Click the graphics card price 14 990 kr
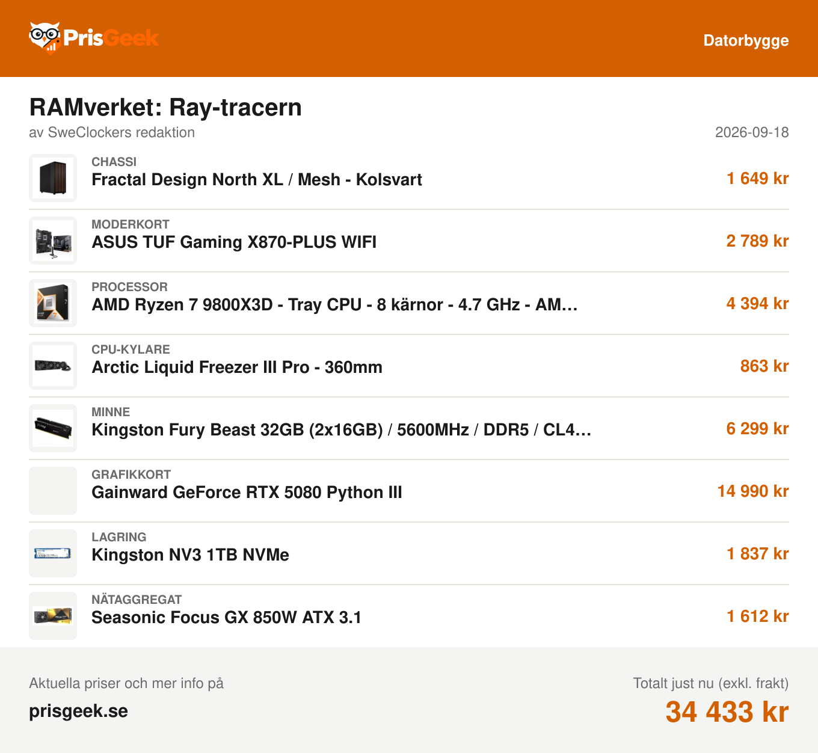This screenshot has height=753, width=818. pyautogui.click(x=753, y=491)
